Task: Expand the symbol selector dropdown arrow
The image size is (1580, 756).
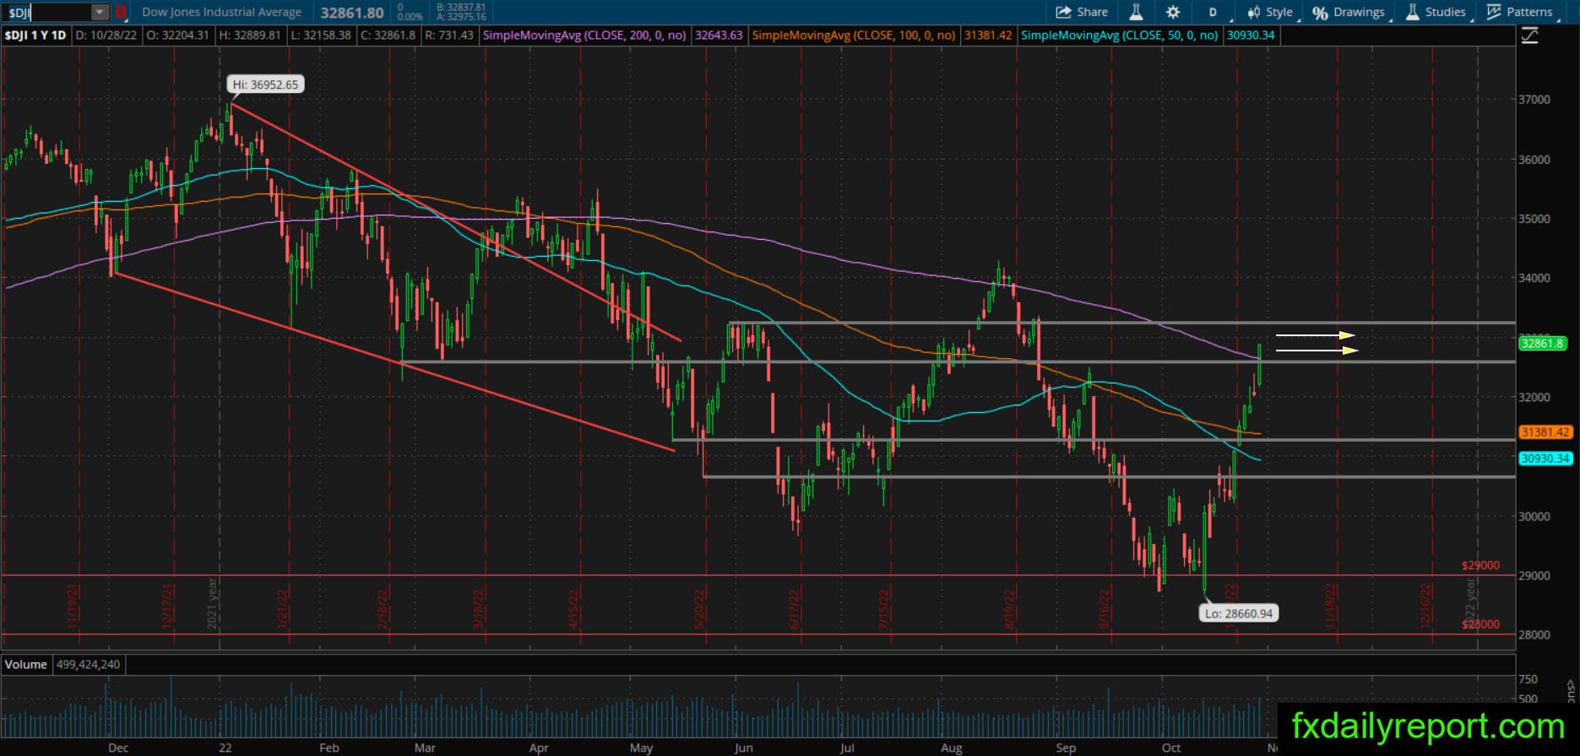Action: click(100, 13)
